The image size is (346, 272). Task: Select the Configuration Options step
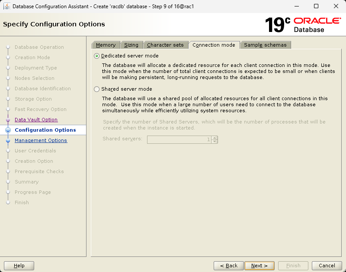point(45,130)
